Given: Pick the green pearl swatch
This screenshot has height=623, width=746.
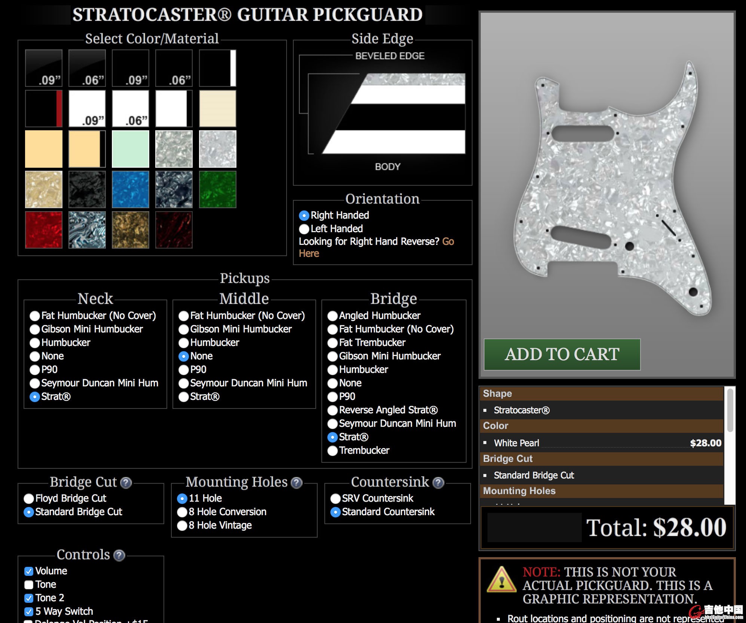Looking at the screenshot, I should [218, 189].
